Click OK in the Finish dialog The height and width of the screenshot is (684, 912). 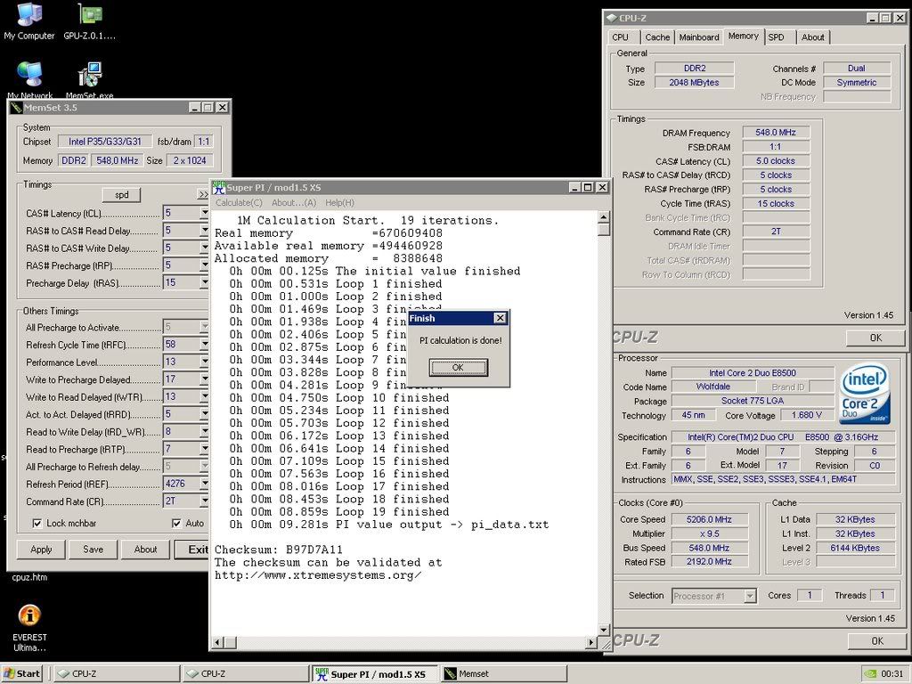[x=458, y=367]
